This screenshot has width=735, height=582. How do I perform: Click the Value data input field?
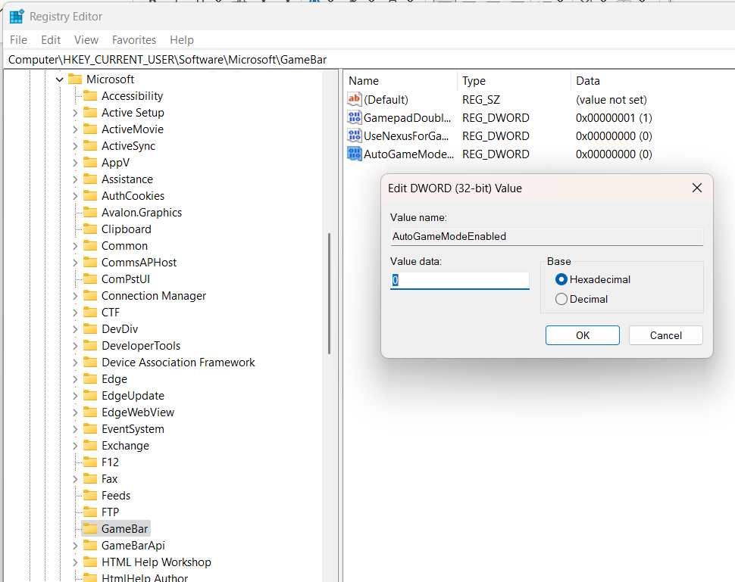pyautogui.click(x=459, y=281)
